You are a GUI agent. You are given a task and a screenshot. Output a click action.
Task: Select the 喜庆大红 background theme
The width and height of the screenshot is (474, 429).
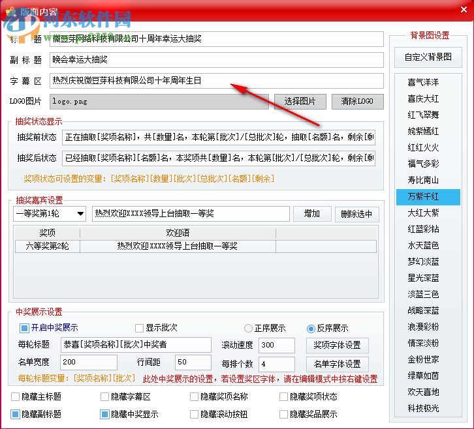tap(428, 98)
